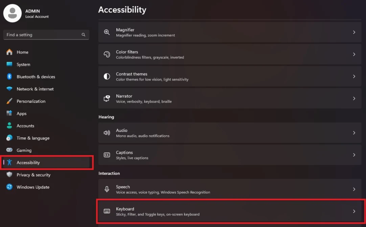This screenshot has height=227, width=366.
Task: Click the Captions CC icon
Action: (107, 155)
